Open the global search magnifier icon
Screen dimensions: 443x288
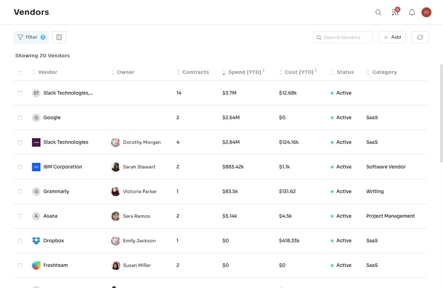tap(378, 12)
